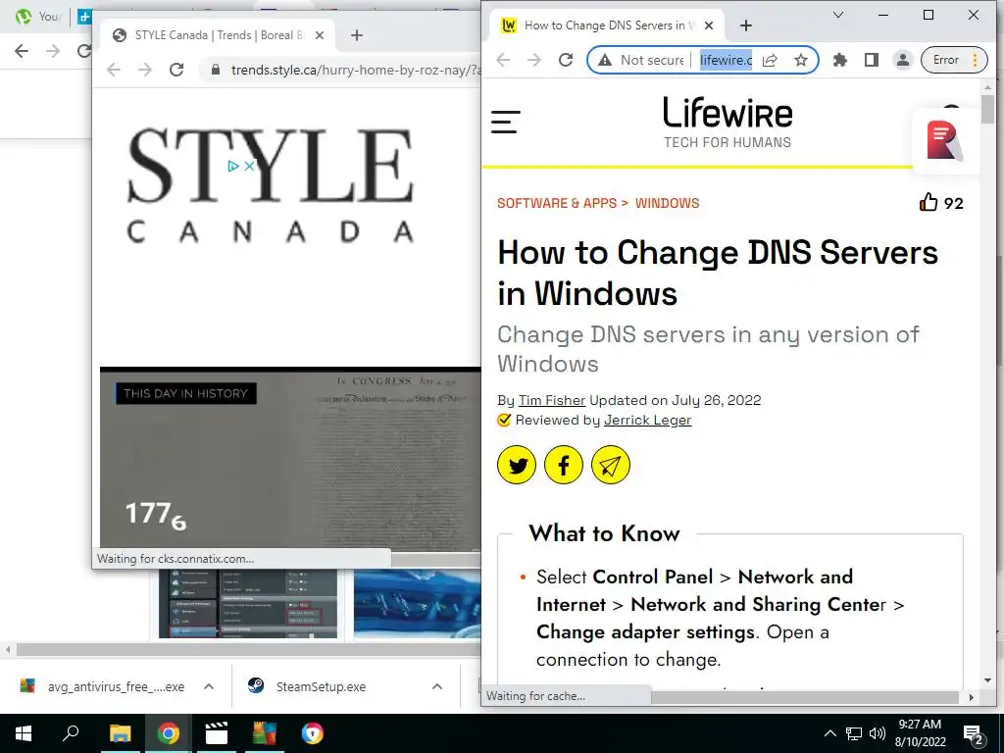Open reviewer Jerrick Leger link
This screenshot has width=1004, height=753.
[647, 420]
